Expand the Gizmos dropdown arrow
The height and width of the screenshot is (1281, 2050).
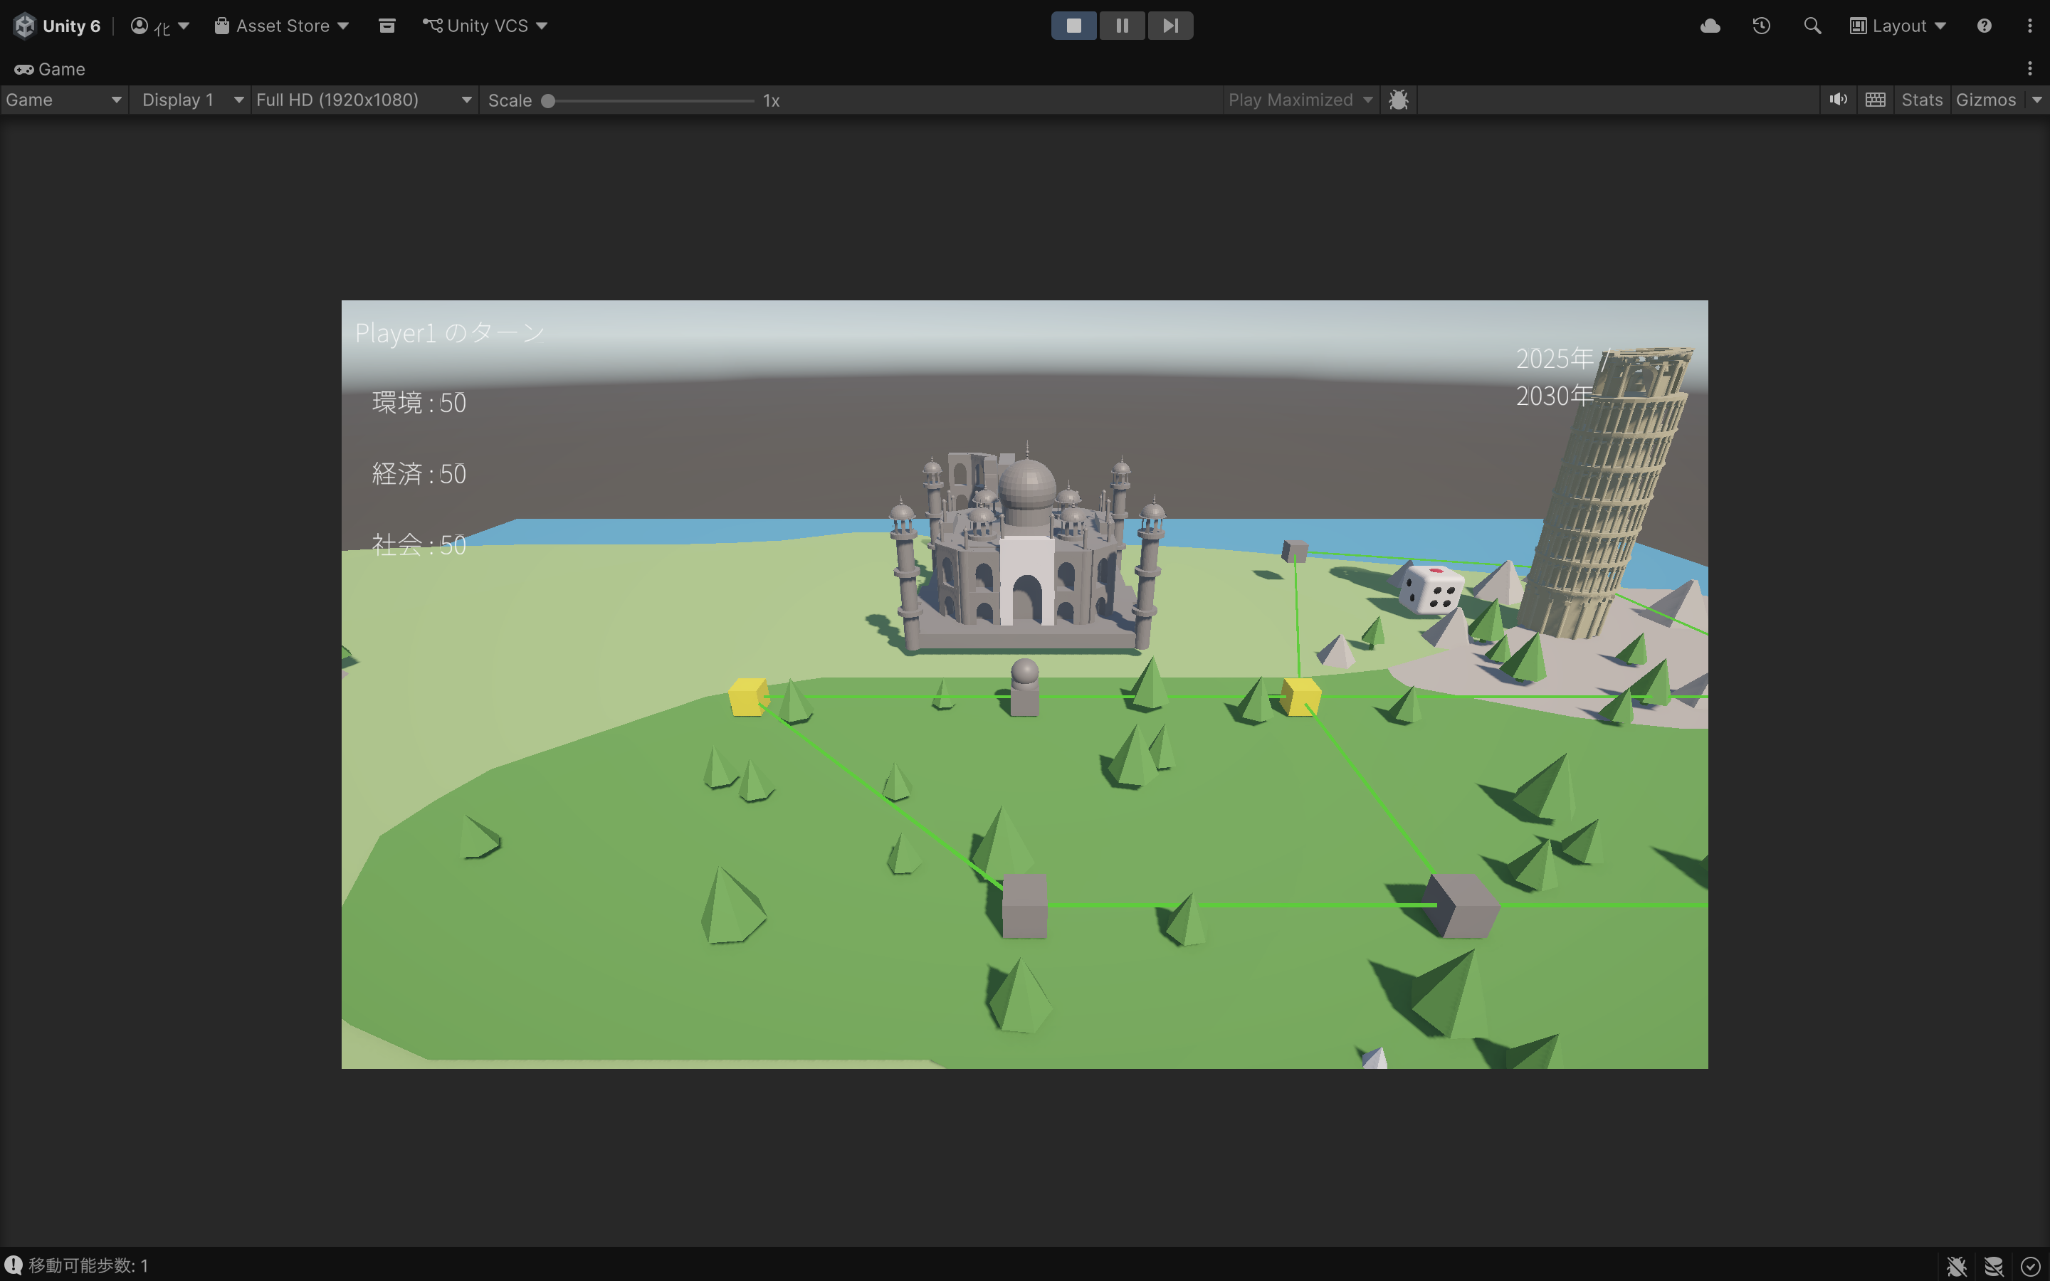pyautogui.click(x=2036, y=100)
